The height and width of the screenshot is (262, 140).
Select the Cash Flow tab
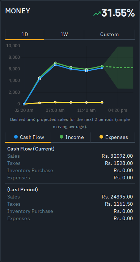coord(28,137)
